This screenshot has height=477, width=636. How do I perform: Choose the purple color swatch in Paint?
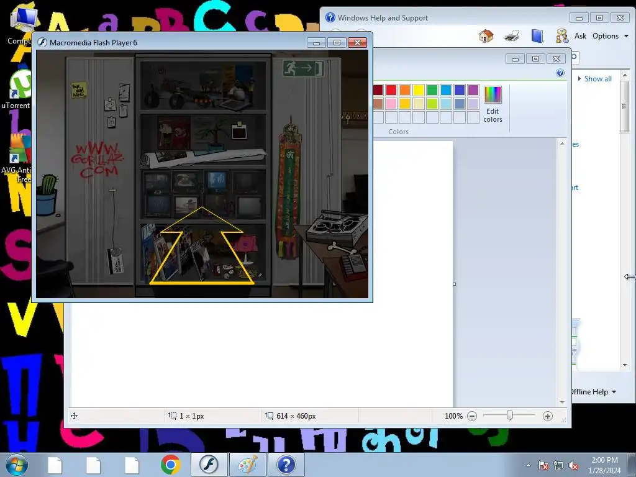pos(473,89)
